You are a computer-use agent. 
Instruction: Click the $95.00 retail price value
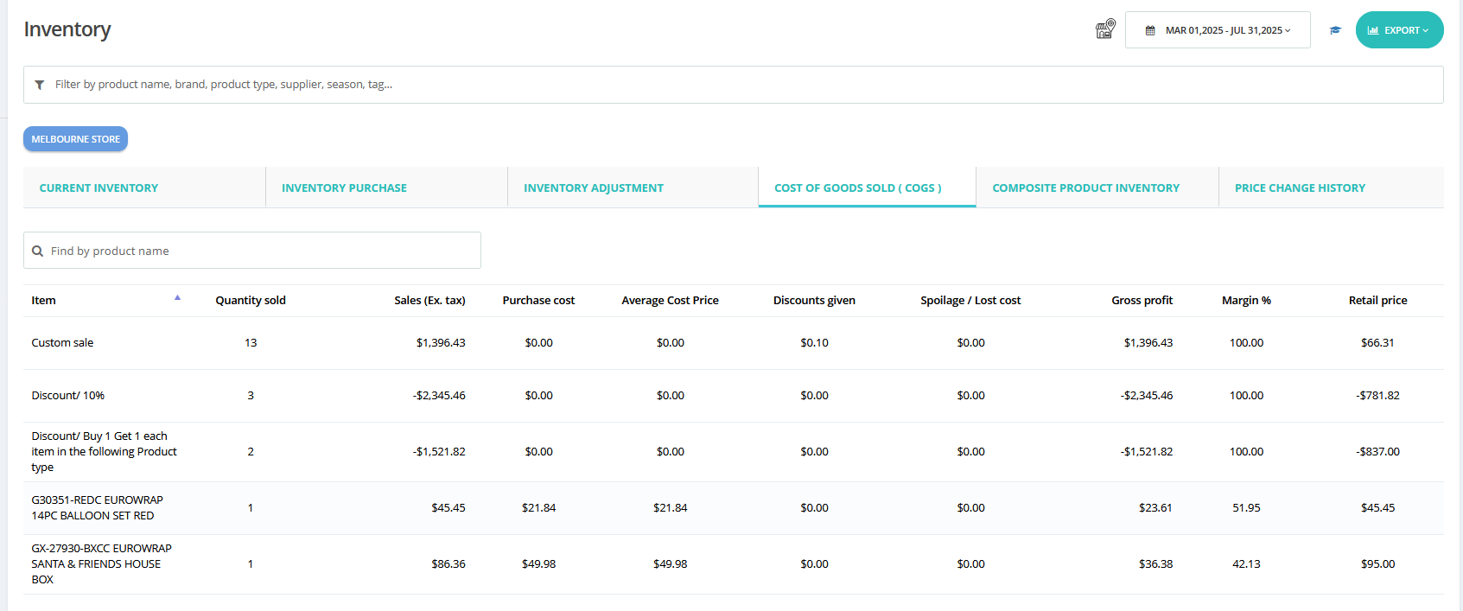click(x=1377, y=564)
